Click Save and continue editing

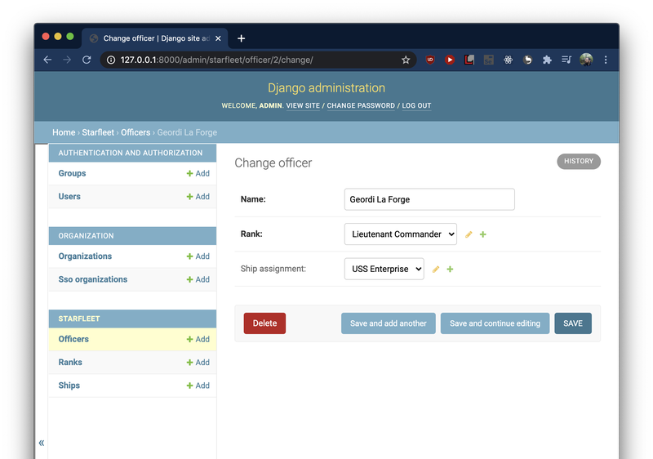(495, 323)
